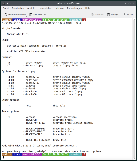Click the Suchen magnifier icon
The height and width of the screenshot is (161, 137).
[x=124, y=14]
